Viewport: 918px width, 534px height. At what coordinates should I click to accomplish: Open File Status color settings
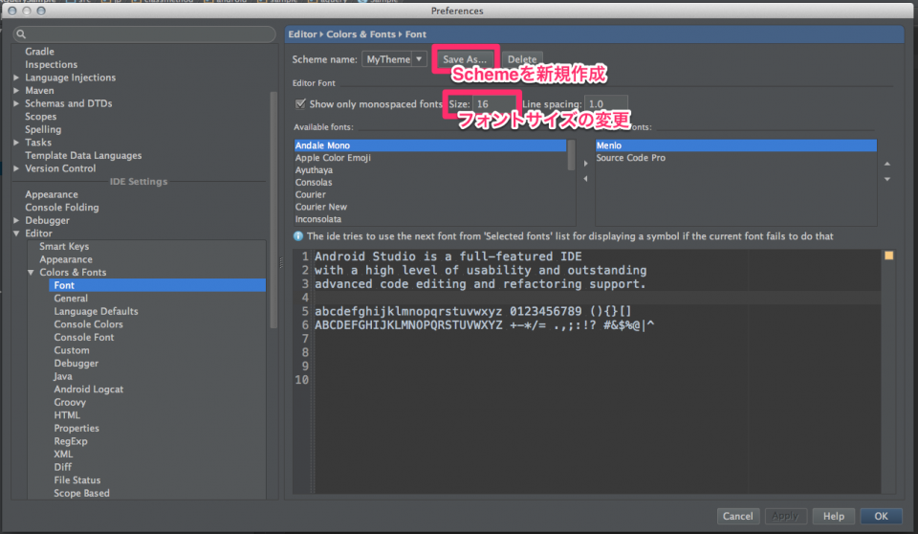click(77, 480)
